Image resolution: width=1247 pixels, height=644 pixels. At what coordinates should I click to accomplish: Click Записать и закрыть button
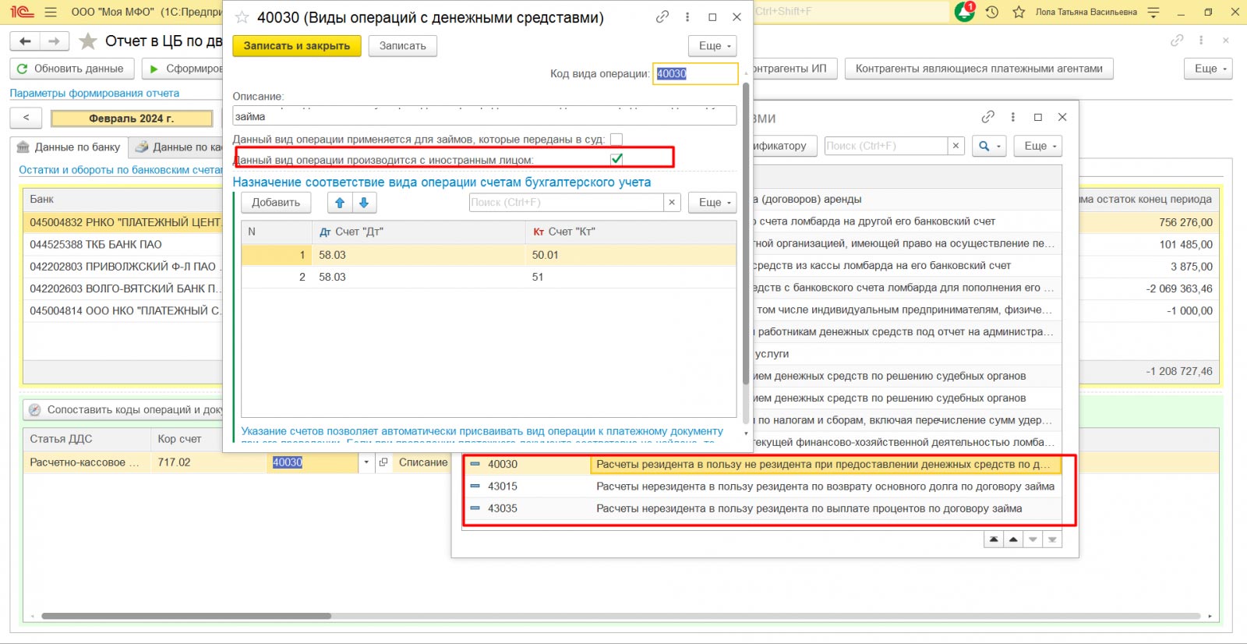pos(297,46)
